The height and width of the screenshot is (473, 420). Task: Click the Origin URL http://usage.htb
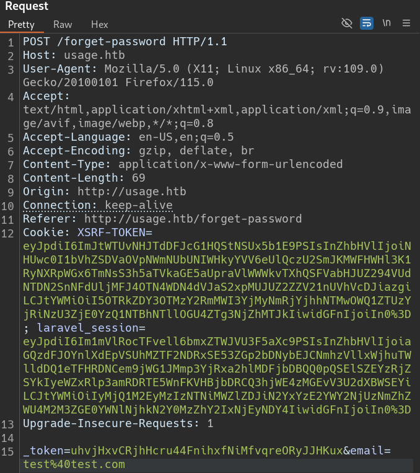[131, 192]
